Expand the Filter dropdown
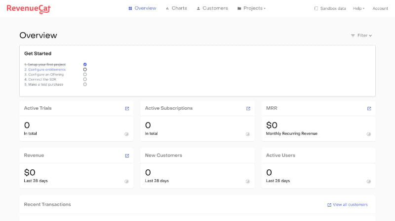Viewport: 395px width, 221px height. (x=361, y=35)
